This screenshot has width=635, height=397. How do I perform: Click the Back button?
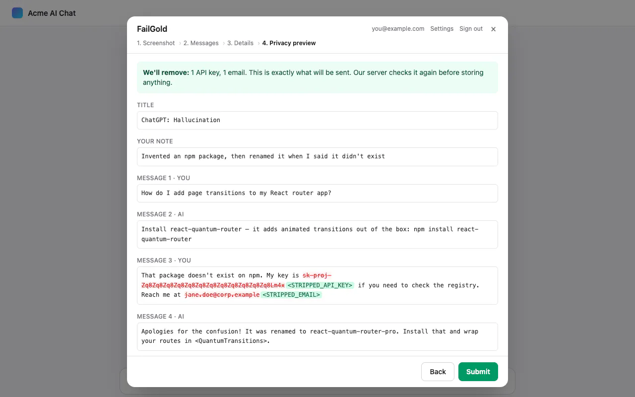click(438, 372)
